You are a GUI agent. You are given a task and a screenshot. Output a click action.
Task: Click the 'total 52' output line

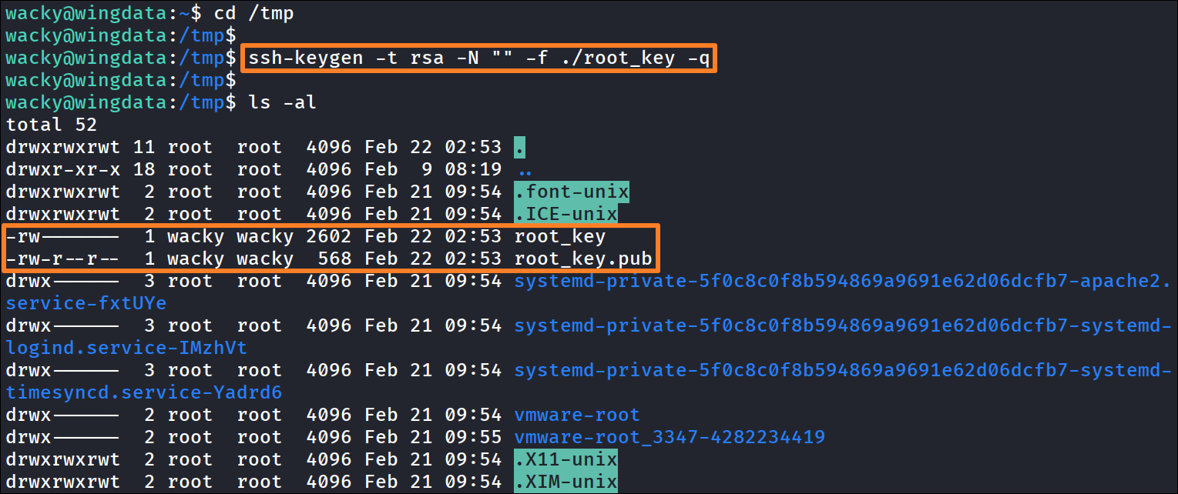coord(52,125)
